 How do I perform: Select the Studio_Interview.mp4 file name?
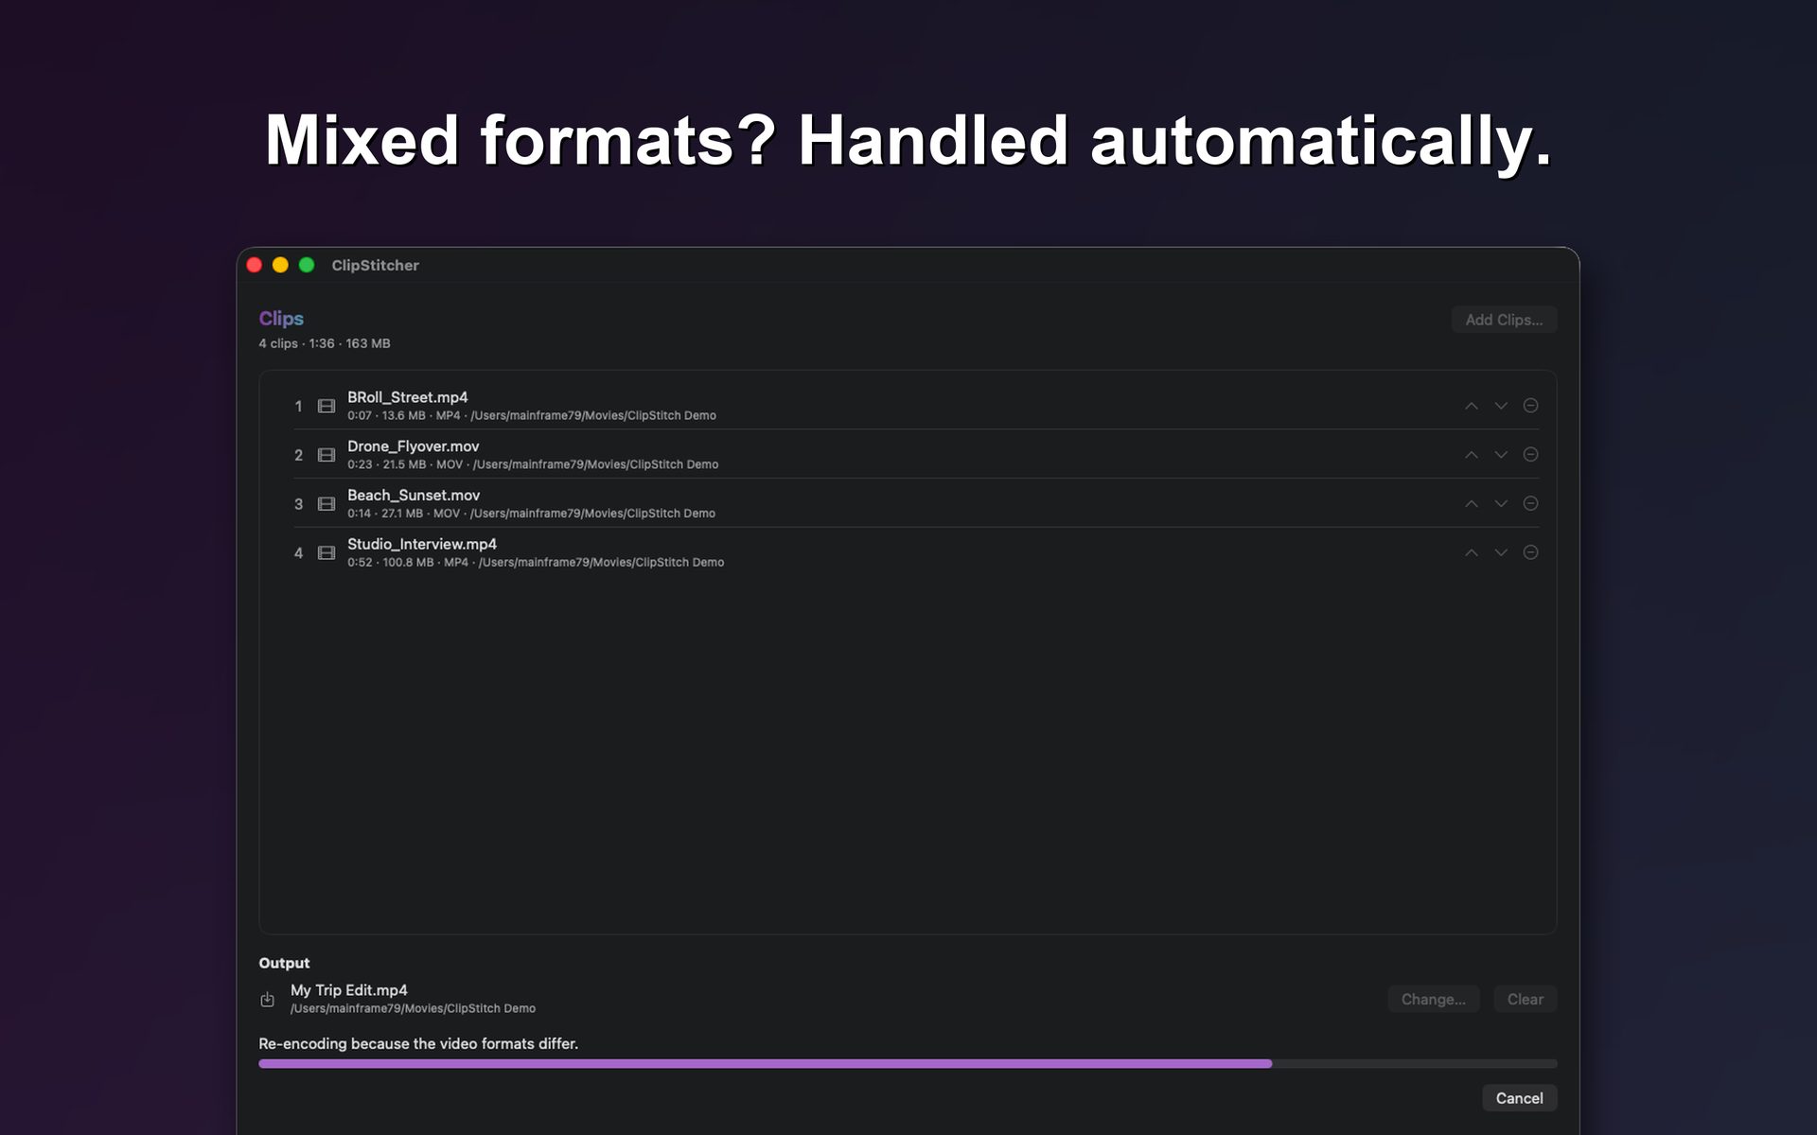coord(422,544)
